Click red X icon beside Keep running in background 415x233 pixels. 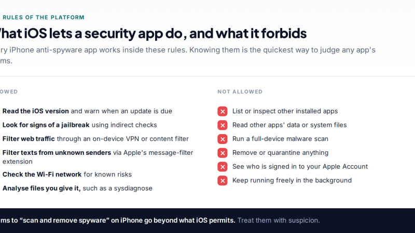coord(223,181)
